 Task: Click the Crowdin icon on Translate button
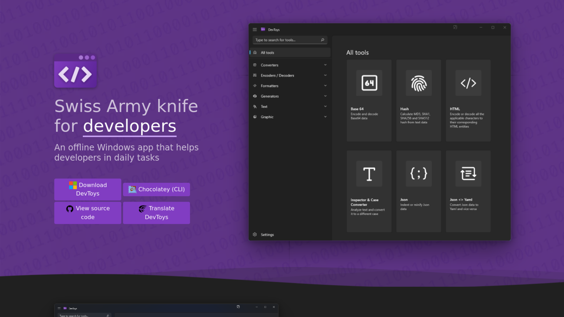pos(142,209)
